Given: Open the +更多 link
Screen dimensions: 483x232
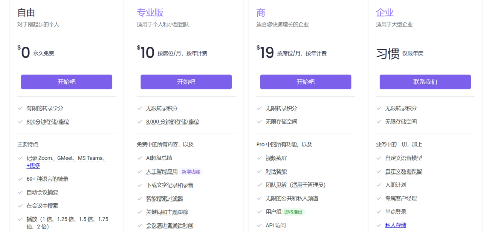Looking at the screenshot, I should pyautogui.click(x=33, y=166).
